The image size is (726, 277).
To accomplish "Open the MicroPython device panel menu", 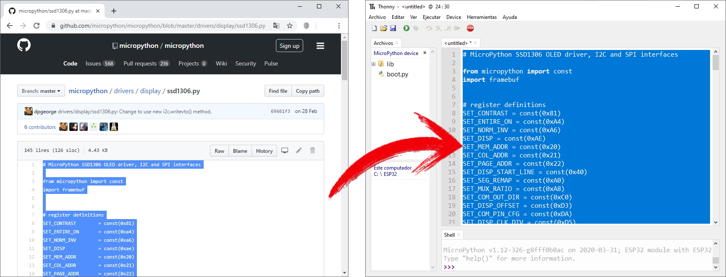I will (x=425, y=53).
